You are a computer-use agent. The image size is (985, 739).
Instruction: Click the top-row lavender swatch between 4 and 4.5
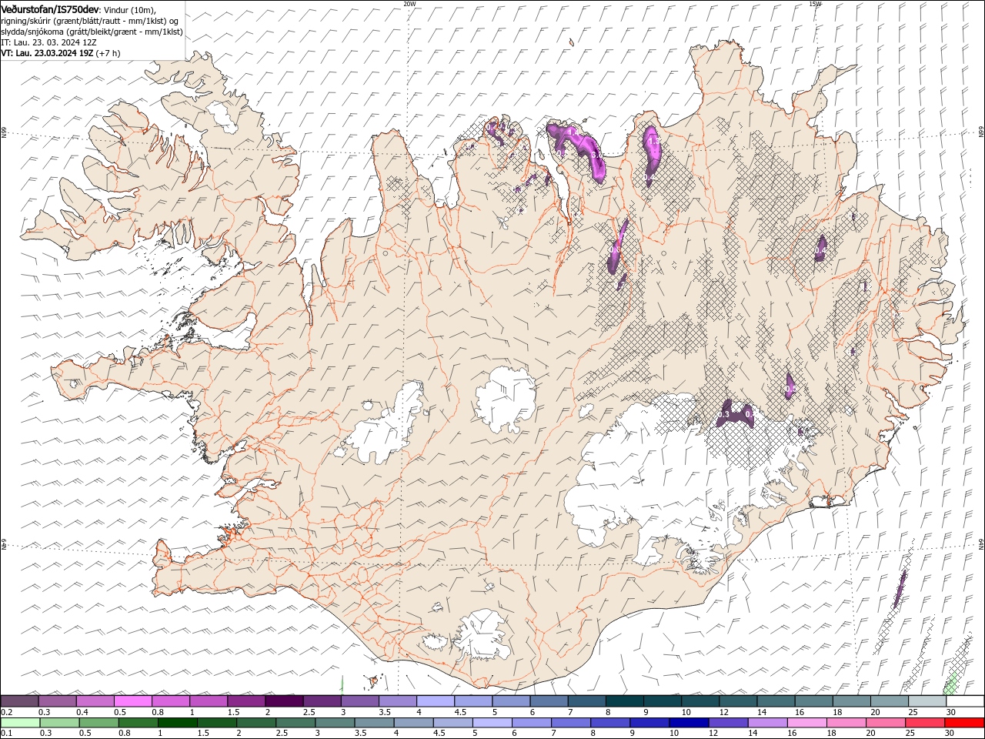point(436,701)
